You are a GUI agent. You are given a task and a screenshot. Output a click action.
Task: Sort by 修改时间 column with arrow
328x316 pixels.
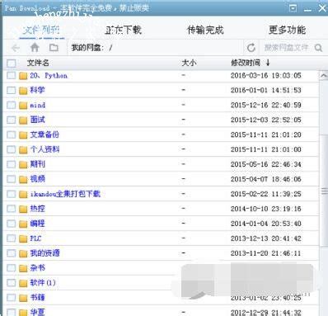[x=251, y=63]
